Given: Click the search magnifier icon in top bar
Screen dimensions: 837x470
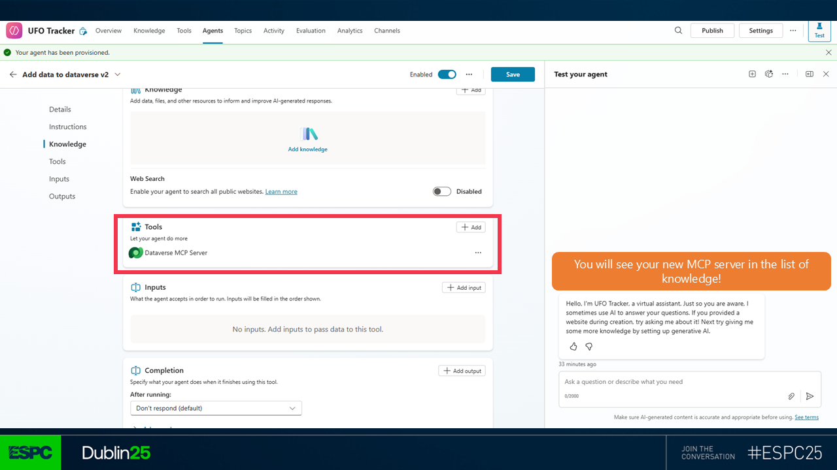Looking at the screenshot, I should [678, 31].
